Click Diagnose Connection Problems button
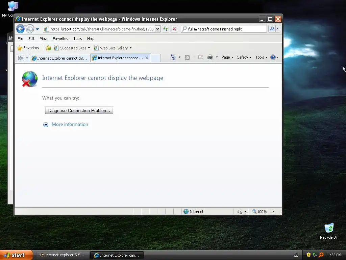The image size is (346, 260). click(79, 110)
